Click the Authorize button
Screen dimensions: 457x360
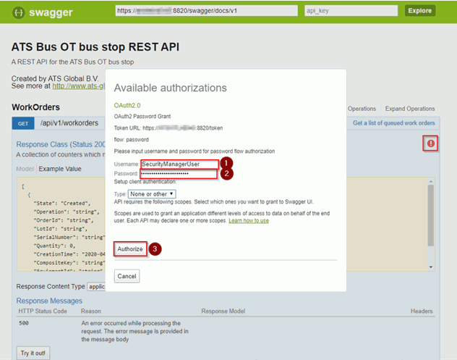[130, 249]
